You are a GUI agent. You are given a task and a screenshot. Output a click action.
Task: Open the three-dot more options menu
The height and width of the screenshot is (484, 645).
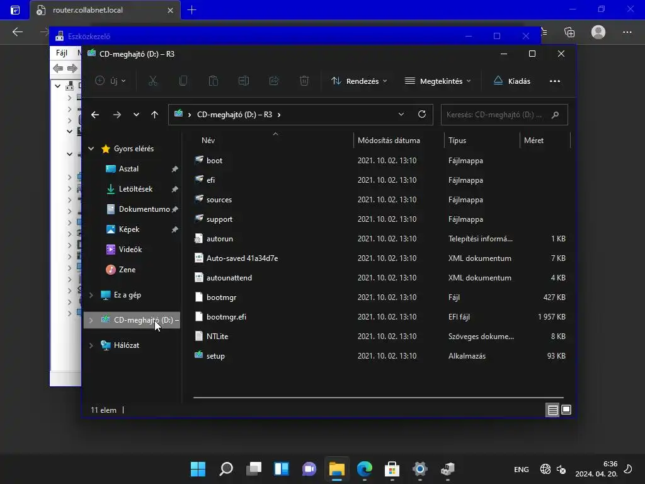point(555,81)
